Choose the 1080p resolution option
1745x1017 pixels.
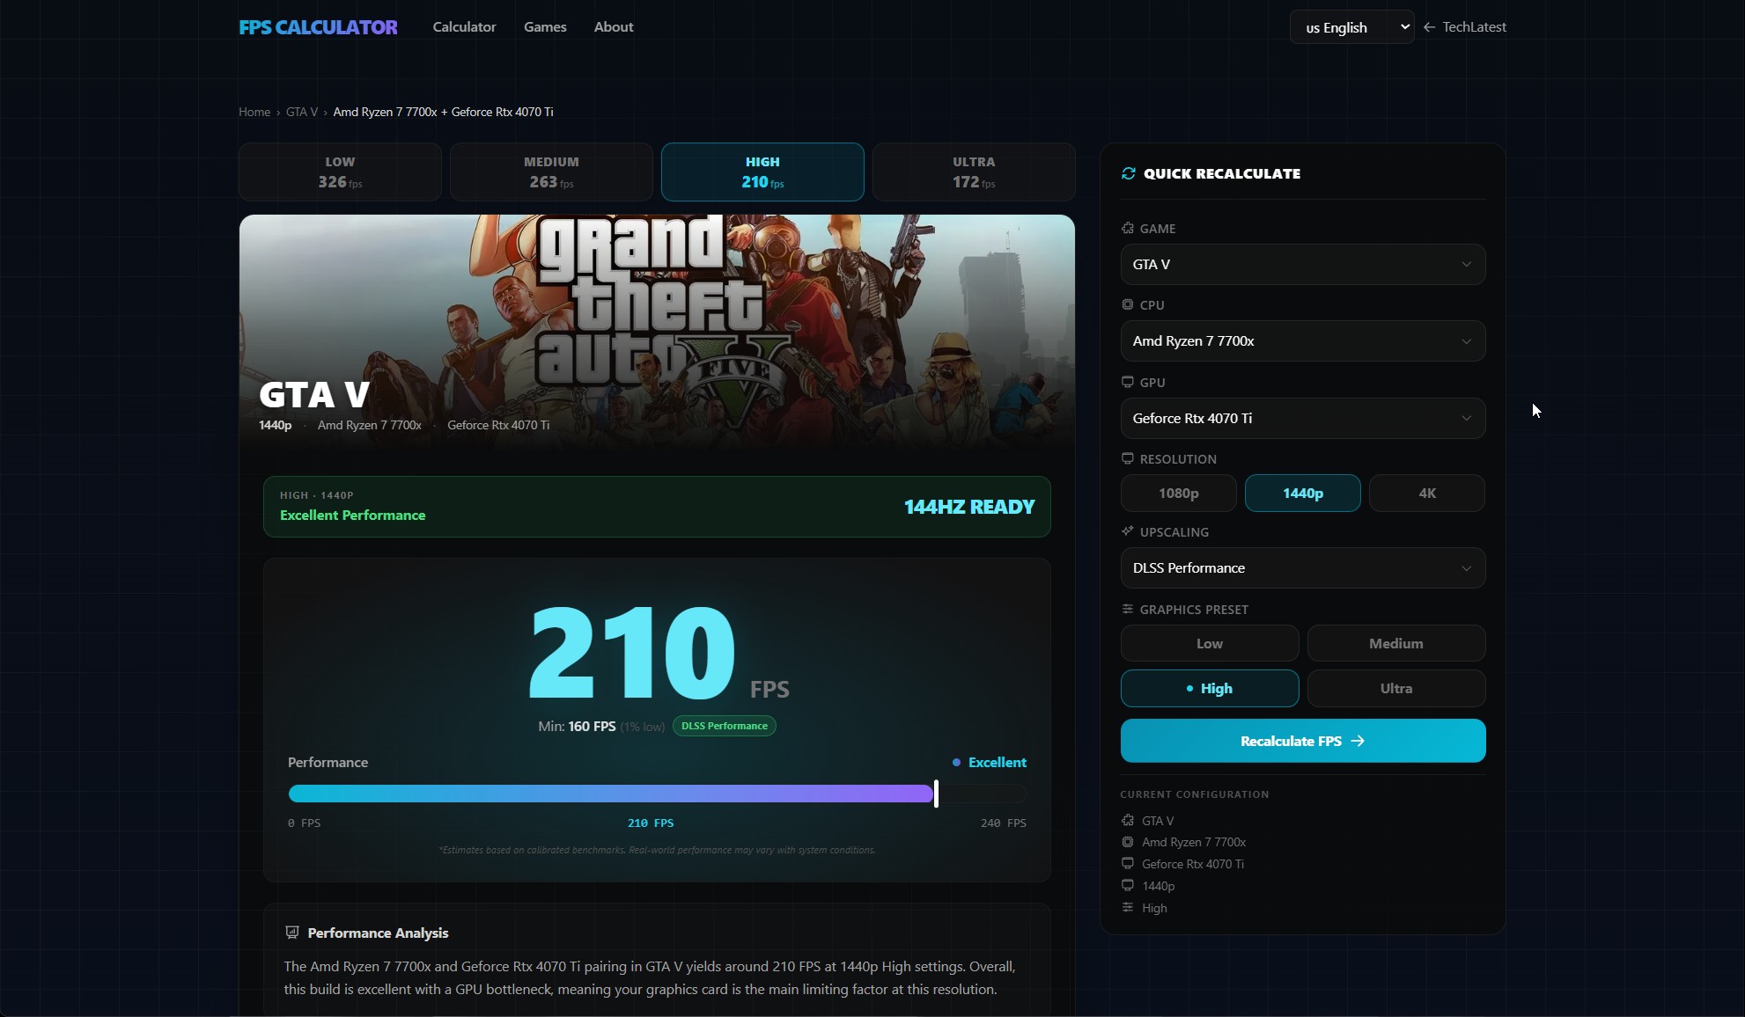1179,493
